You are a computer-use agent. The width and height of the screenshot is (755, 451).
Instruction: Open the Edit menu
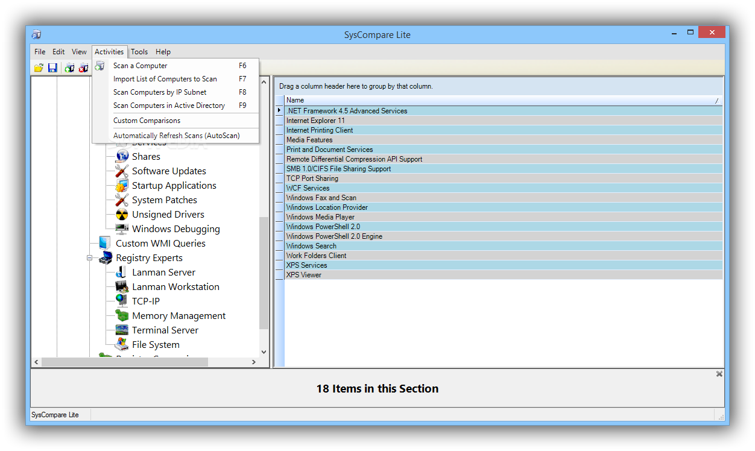58,52
